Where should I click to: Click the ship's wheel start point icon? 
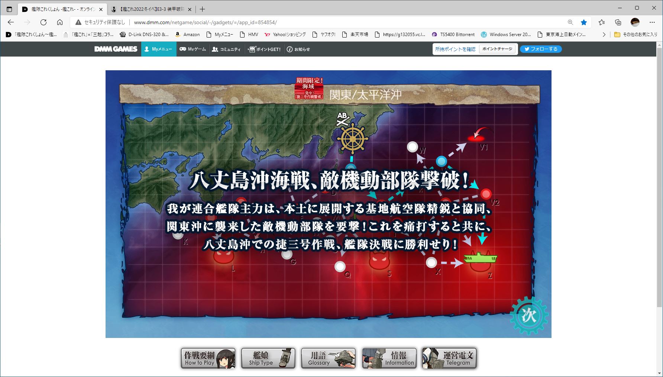352,139
